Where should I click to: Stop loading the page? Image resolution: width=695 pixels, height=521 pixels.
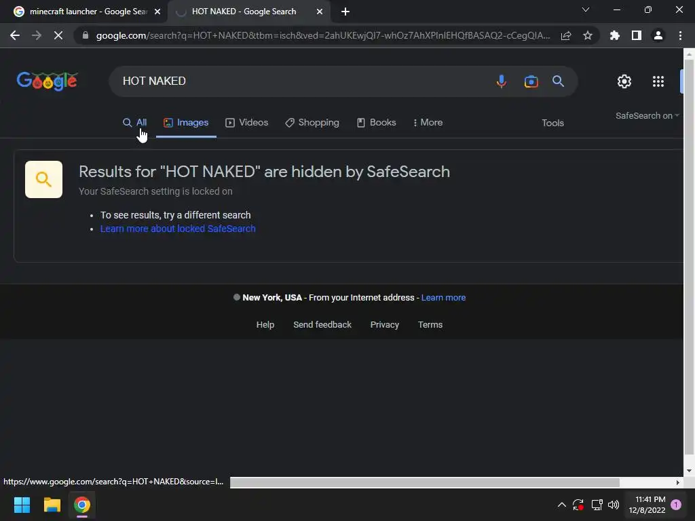(x=58, y=35)
